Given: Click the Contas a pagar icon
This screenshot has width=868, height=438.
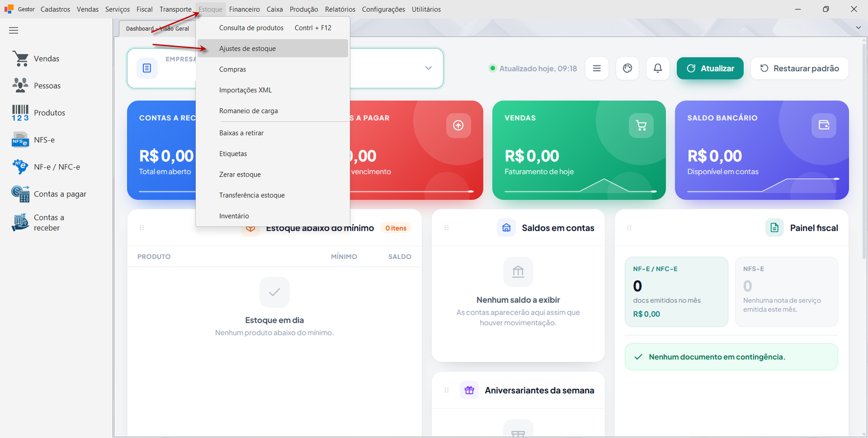Looking at the screenshot, I should 21,194.
